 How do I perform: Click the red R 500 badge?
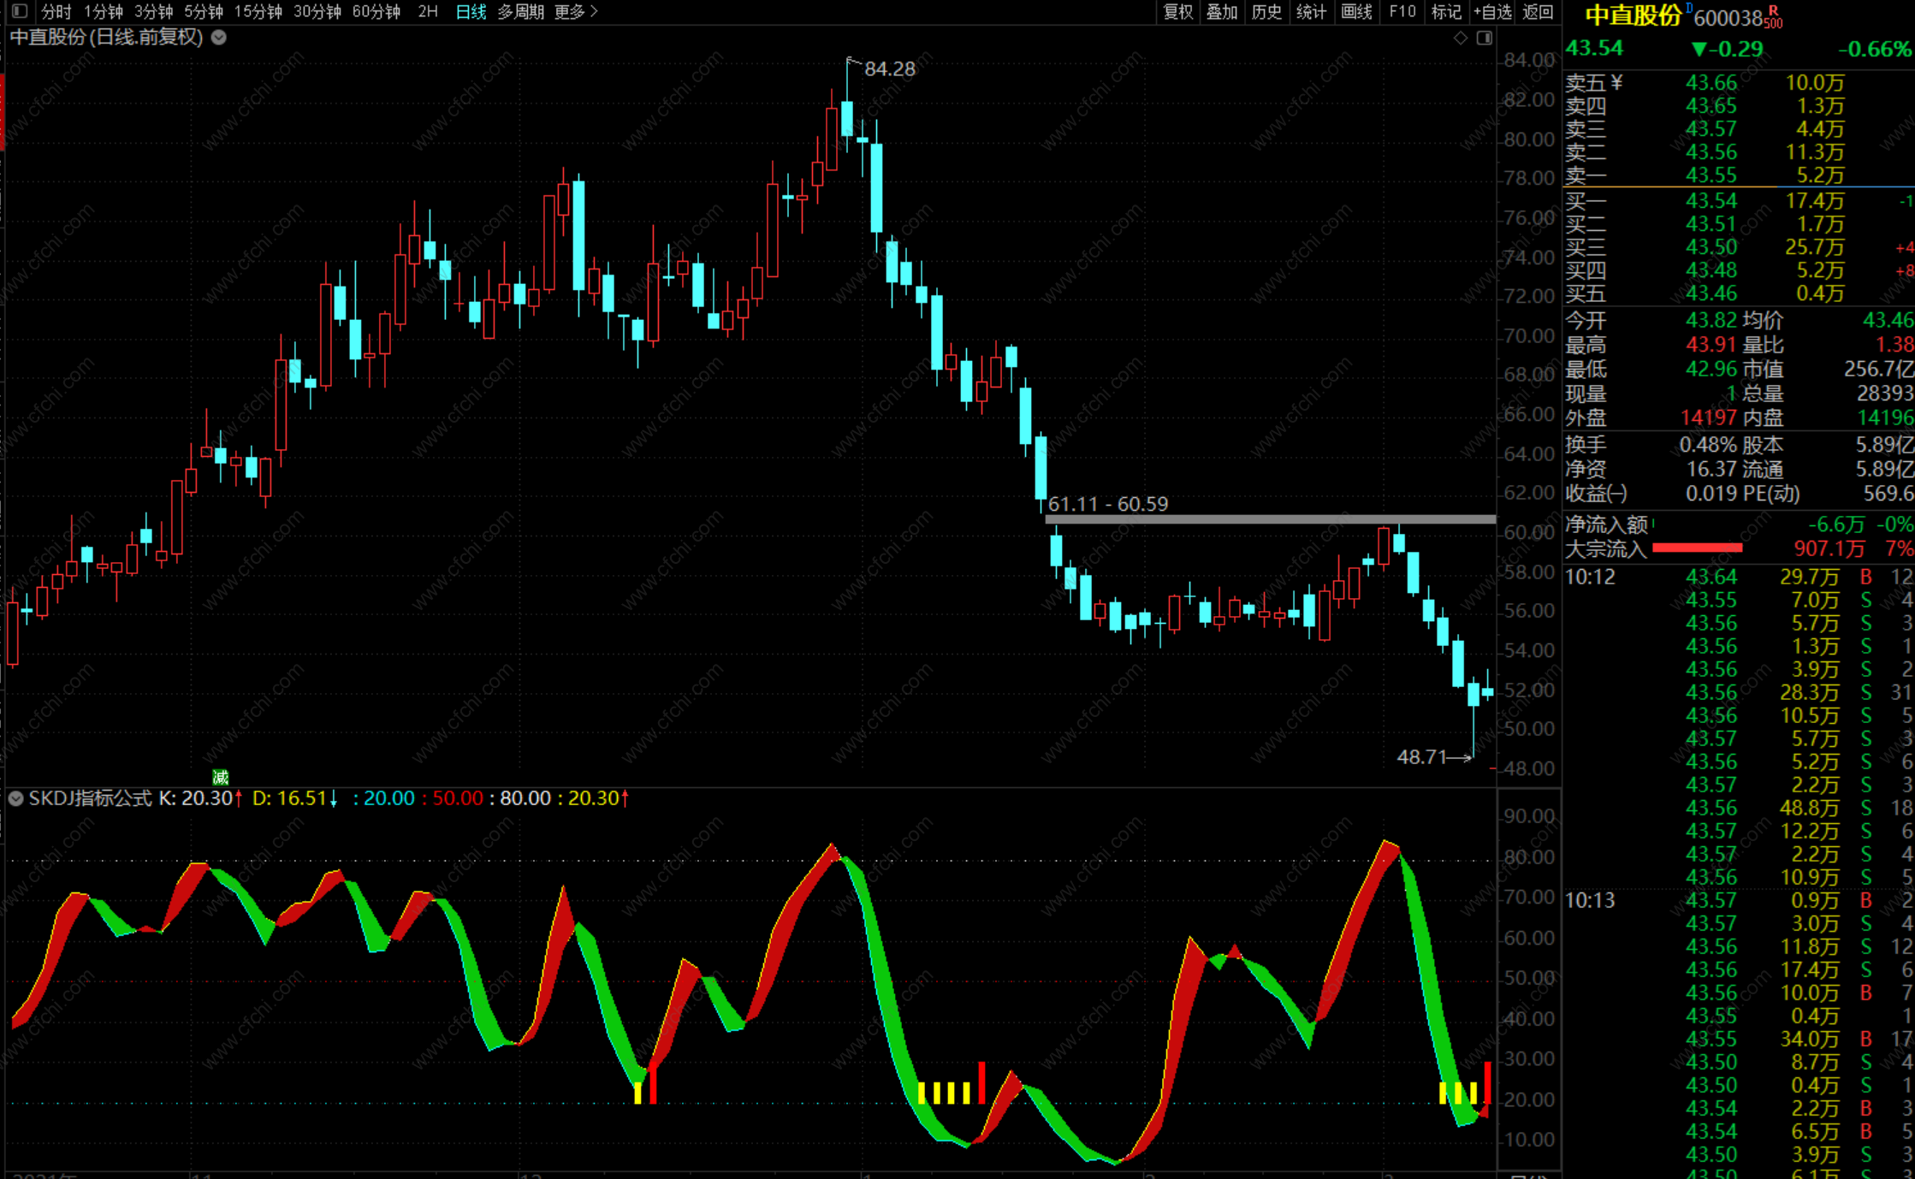[x=1774, y=17]
